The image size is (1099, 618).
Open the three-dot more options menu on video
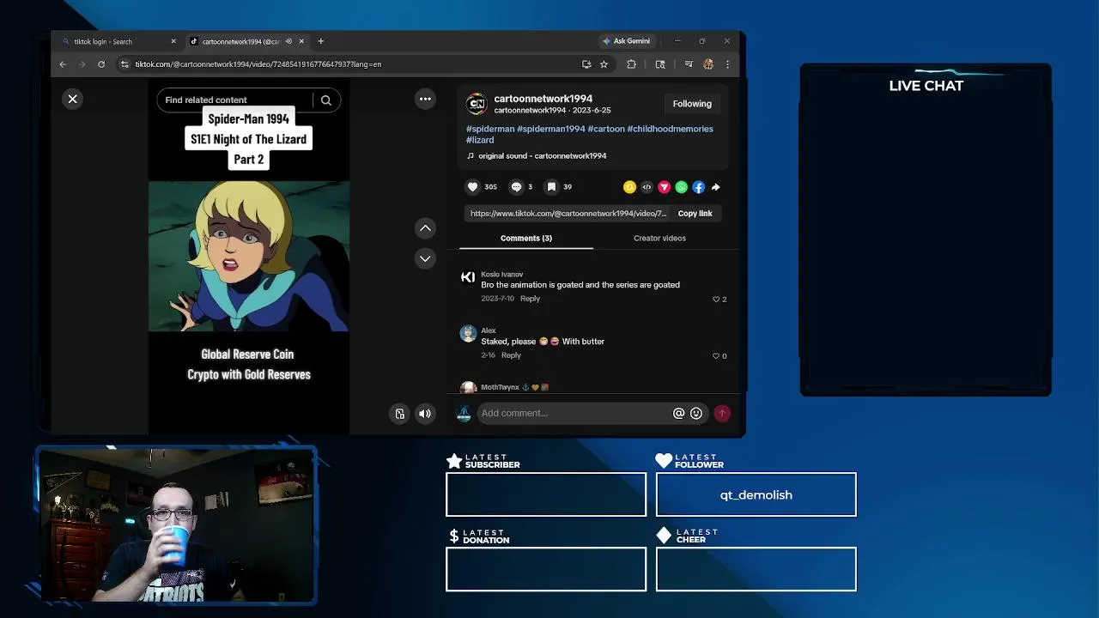425,100
